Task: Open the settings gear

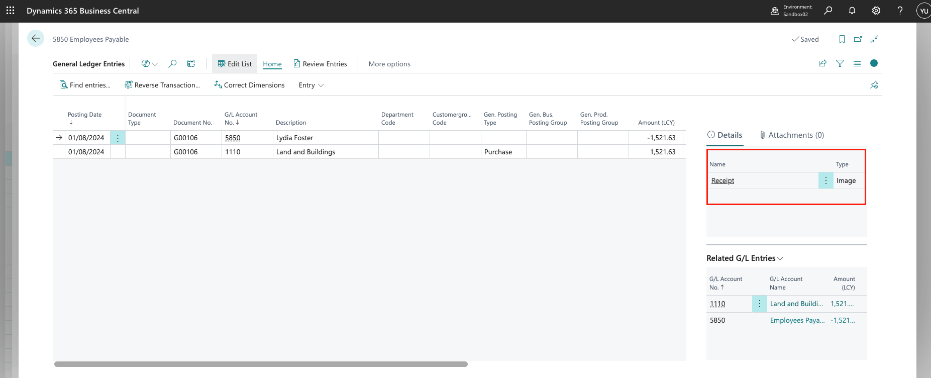Action: click(876, 11)
